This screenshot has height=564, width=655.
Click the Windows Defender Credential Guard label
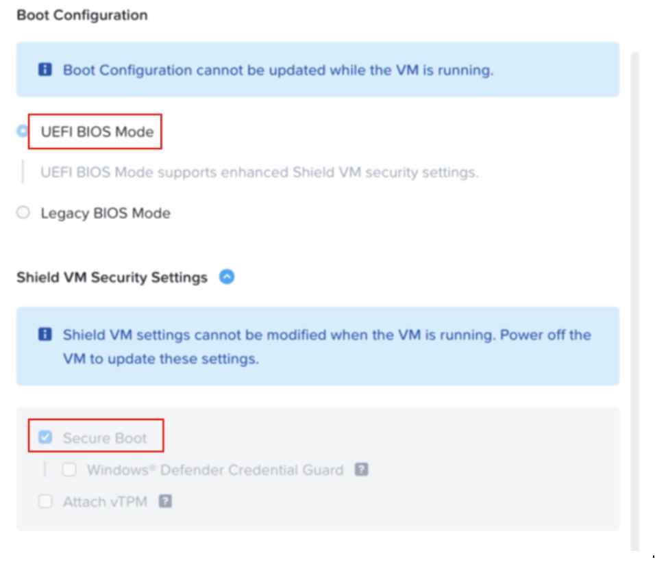(x=214, y=470)
